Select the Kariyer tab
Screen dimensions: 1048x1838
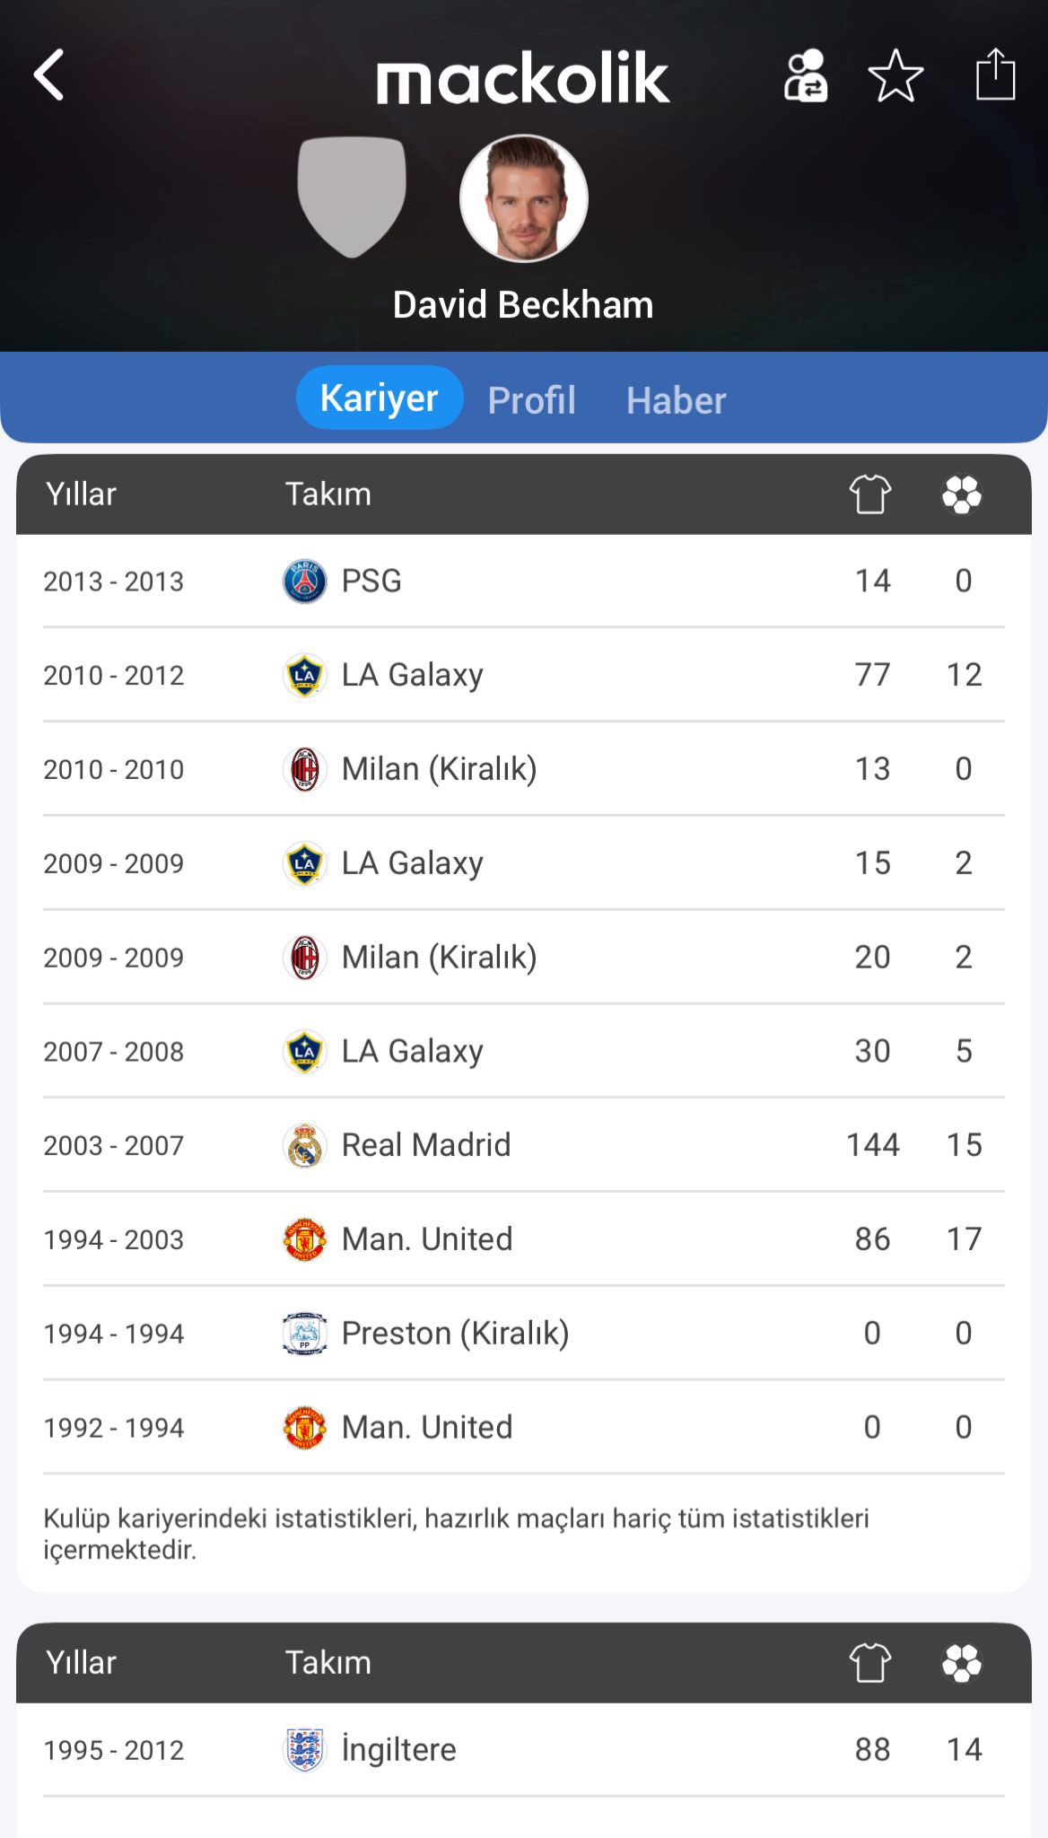tap(380, 398)
